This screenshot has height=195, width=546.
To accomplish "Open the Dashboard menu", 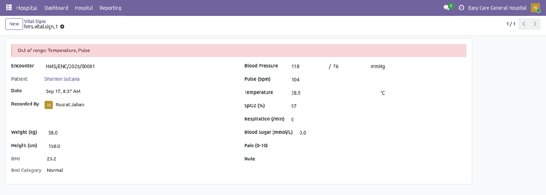I will [x=56, y=8].
